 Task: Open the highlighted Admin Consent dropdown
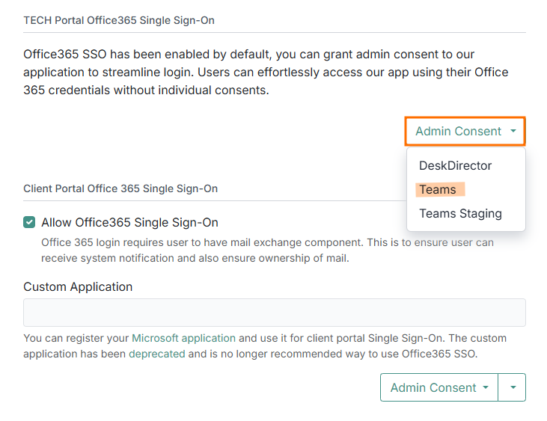pyautogui.click(x=458, y=132)
